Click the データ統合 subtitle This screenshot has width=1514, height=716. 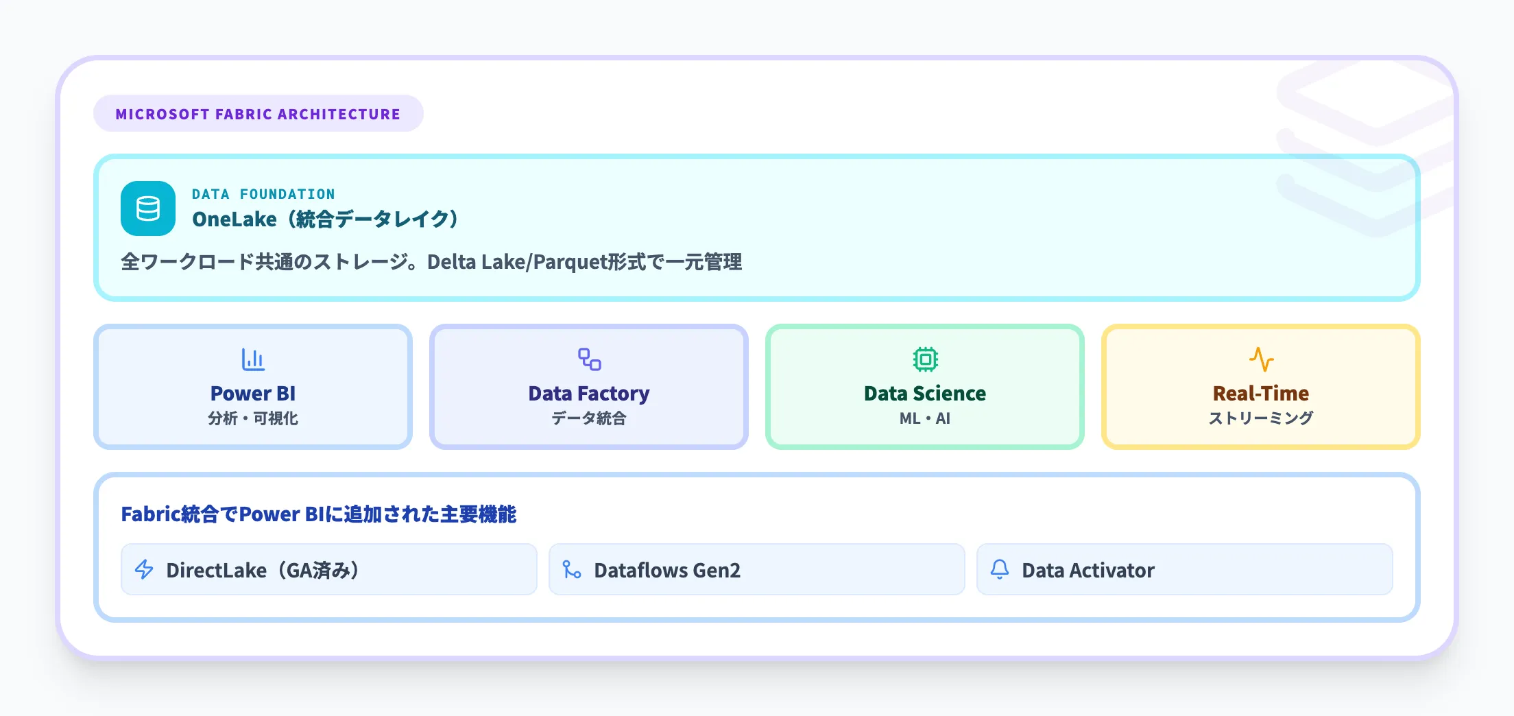[589, 418]
